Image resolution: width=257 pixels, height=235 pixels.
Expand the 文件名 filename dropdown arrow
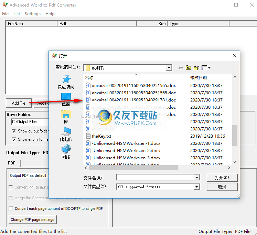point(197,177)
